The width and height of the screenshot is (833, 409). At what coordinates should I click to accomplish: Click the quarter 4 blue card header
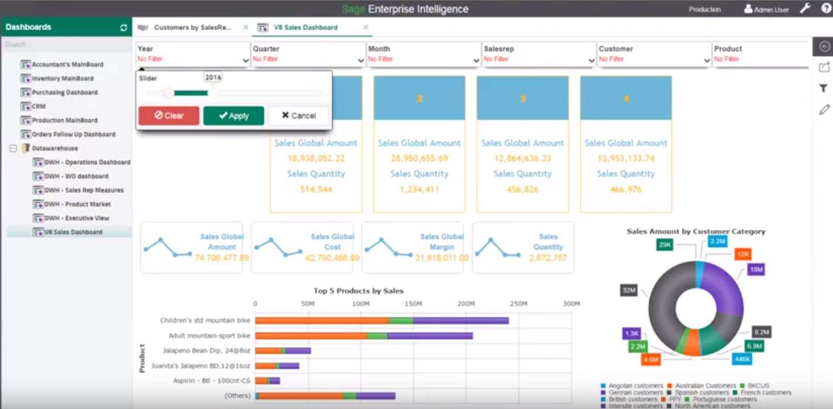coord(626,98)
